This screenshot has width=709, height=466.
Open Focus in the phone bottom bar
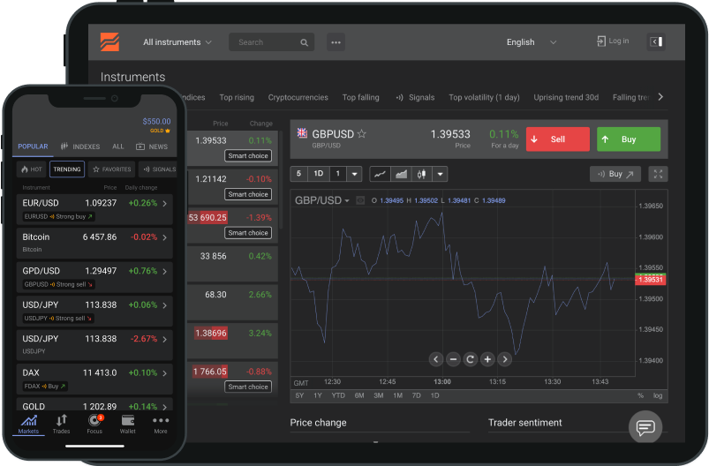coord(94,425)
